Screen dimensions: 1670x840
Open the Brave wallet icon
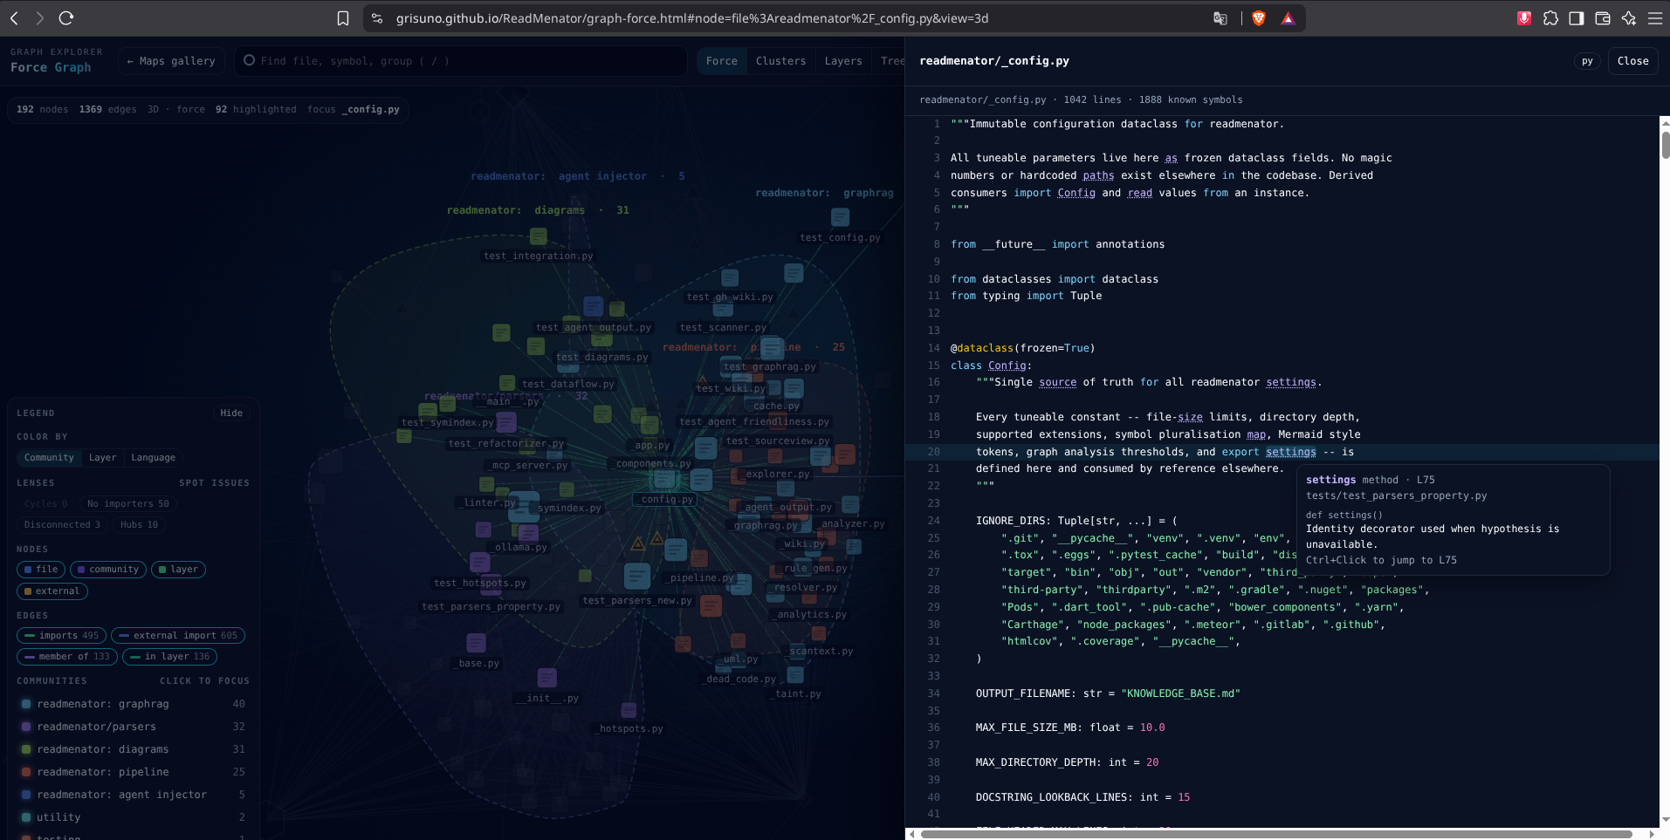point(1603,18)
